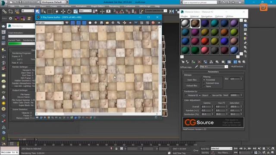
Task: Select Pyramidal filtering option
Action: pyautogui.click(x=204, y=80)
